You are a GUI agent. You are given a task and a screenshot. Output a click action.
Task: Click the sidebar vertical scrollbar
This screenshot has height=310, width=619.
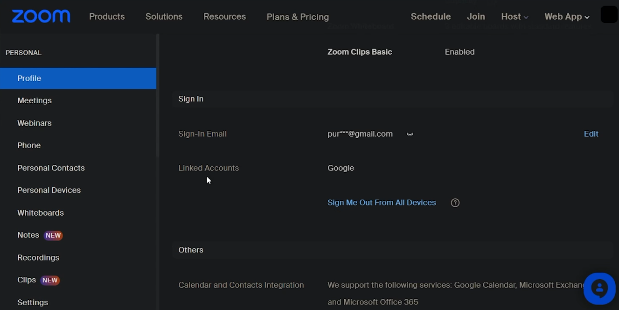click(x=158, y=95)
